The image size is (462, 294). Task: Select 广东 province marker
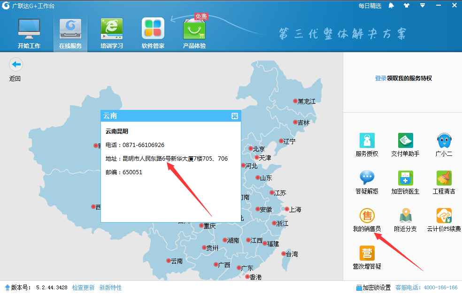coord(245,268)
